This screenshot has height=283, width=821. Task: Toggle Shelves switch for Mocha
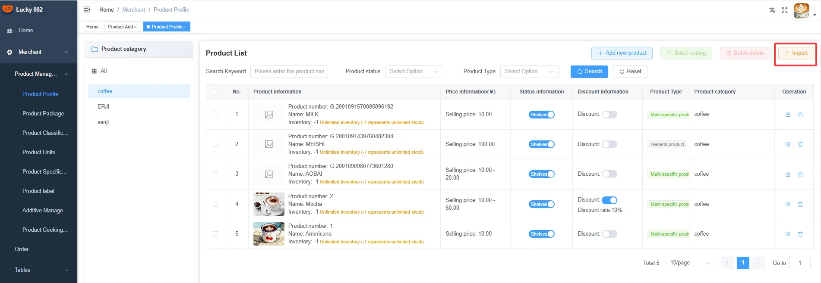pyautogui.click(x=542, y=204)
